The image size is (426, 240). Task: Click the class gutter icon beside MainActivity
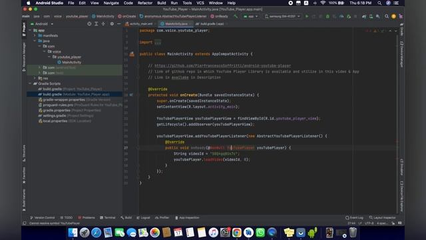pos(132,54)
